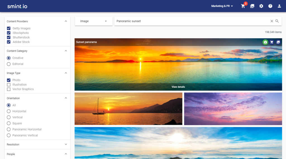Open the sailboat sunset thumbnail
286x159 pixels.
(128, 109)
